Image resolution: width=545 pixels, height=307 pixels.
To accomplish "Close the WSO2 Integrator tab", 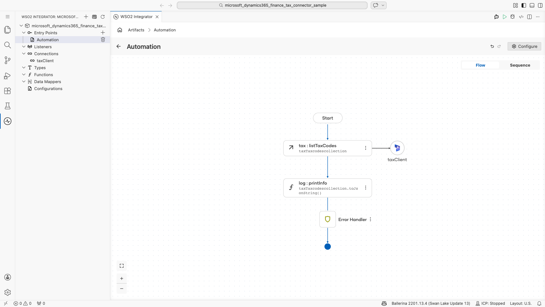I will (x=157, y=17).
